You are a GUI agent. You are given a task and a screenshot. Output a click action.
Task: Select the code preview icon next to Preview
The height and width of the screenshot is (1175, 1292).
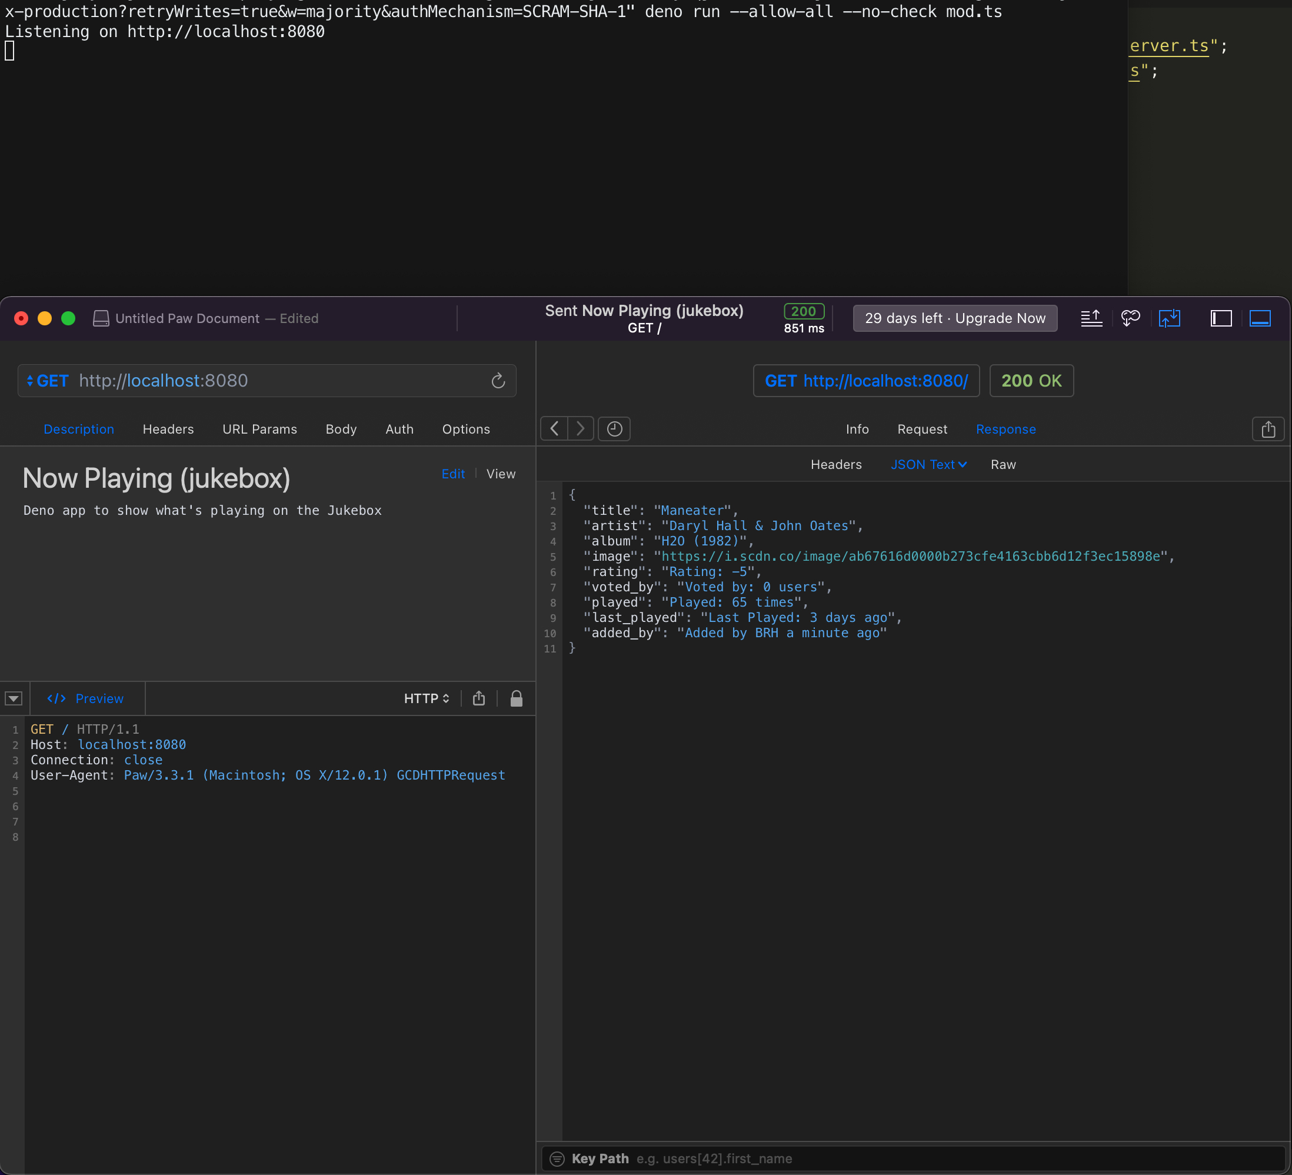[56, 699]
